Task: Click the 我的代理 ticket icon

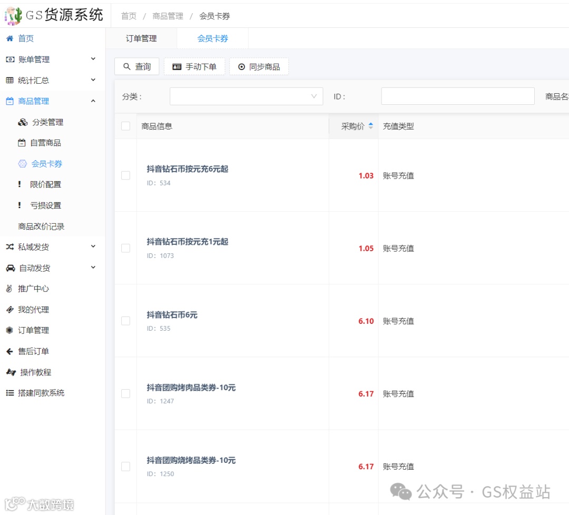Action: click(10, 309)
